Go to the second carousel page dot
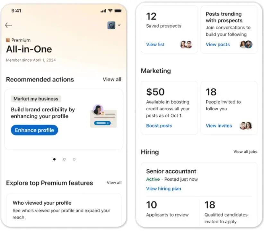 point(64,159)
